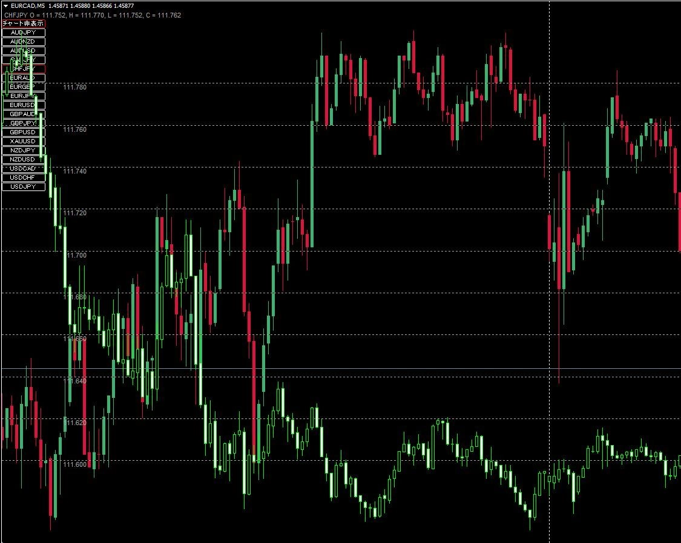Click the highlighted CHFJPY button
This screenshot has width=681, height=543.
(x=24, y=68)
